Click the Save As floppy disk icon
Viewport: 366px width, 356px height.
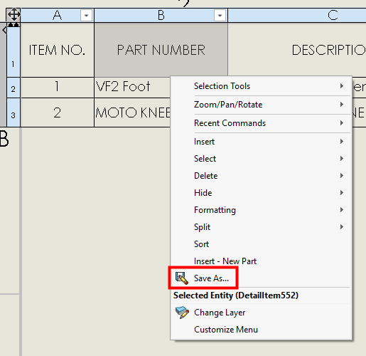(x=182, y=278)
